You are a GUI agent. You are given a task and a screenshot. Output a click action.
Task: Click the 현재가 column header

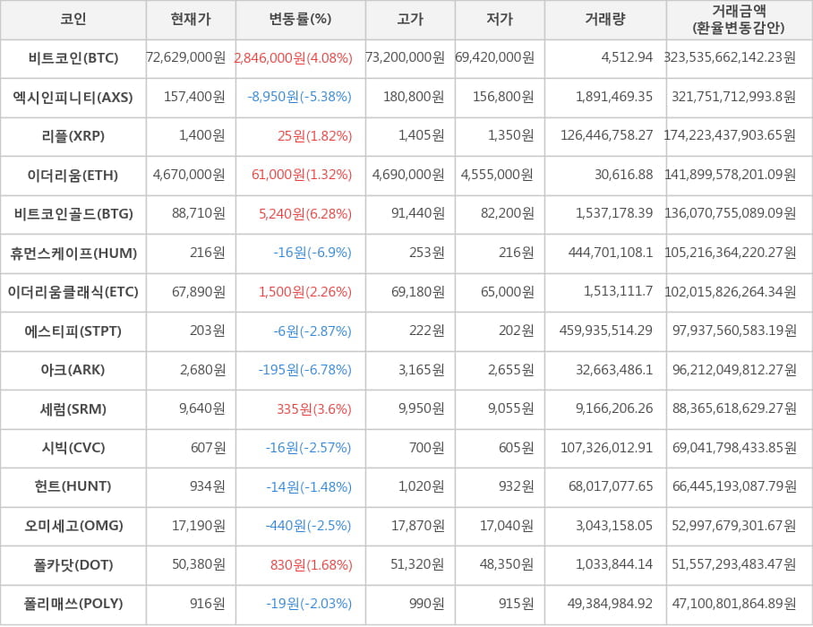(x=191, y=19)
